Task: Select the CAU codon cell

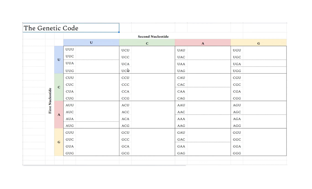Action: 181,78
